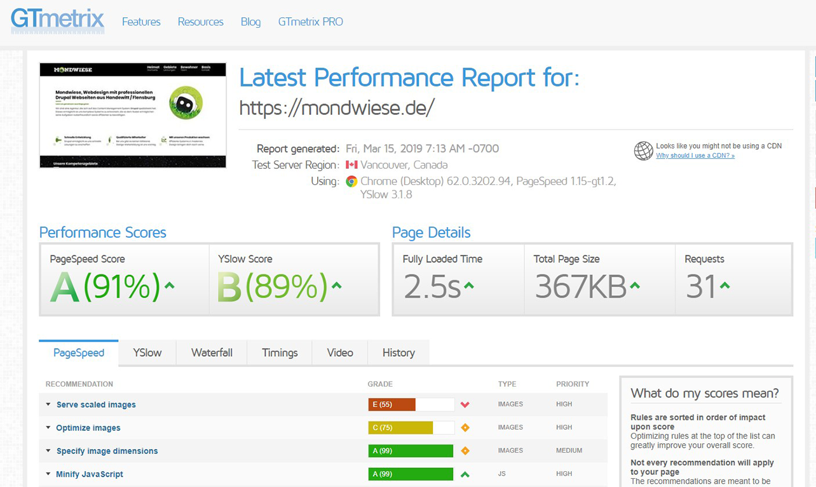Open the GTmetrix PRO page
Image resolution: width=816 pixels, height=487 pixels.
(310, 22)
